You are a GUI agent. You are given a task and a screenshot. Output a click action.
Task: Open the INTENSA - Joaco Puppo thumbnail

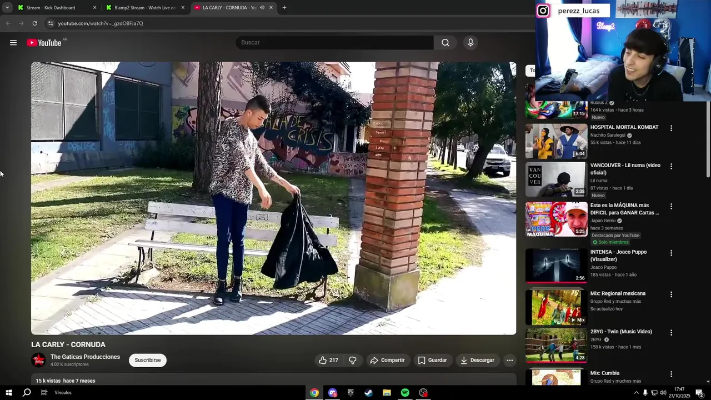pyautogui.click(x=556, y=266)
